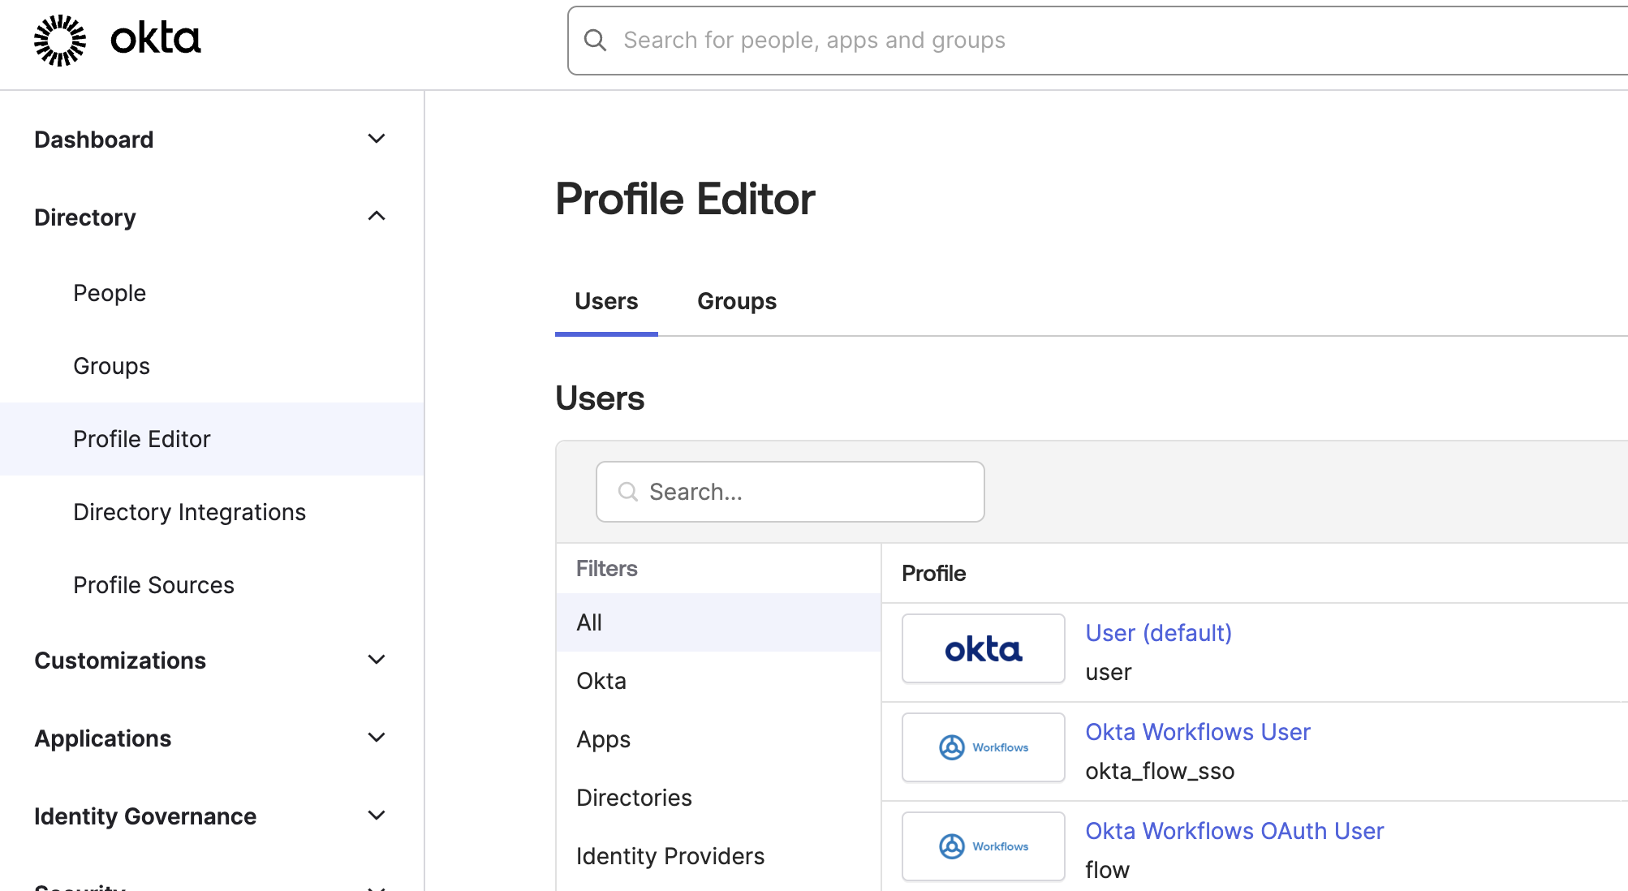Viewport: 1628px width, 891px height.
Task: Switch to the Users tab
Action: click(606, 301)
